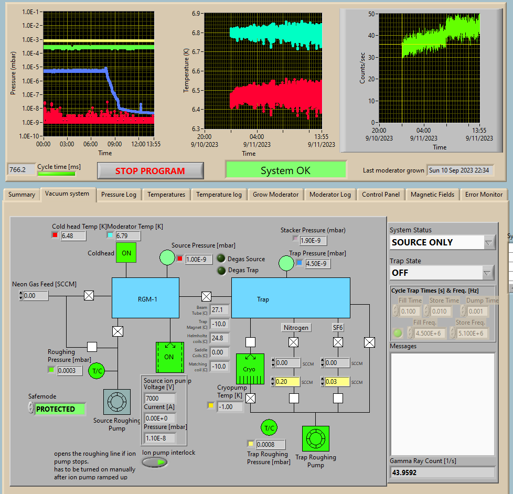
Task: Click the source roughing T/C gauge
Action: pyautogui.click(x=97, y=371)
